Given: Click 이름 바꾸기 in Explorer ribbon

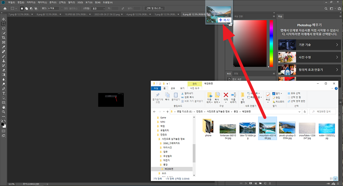Looking at the screenshot, I should 233,98.
